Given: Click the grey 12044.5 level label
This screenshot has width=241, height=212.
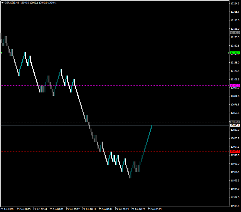Looking at the screenshot, I should tap(235, 122).
